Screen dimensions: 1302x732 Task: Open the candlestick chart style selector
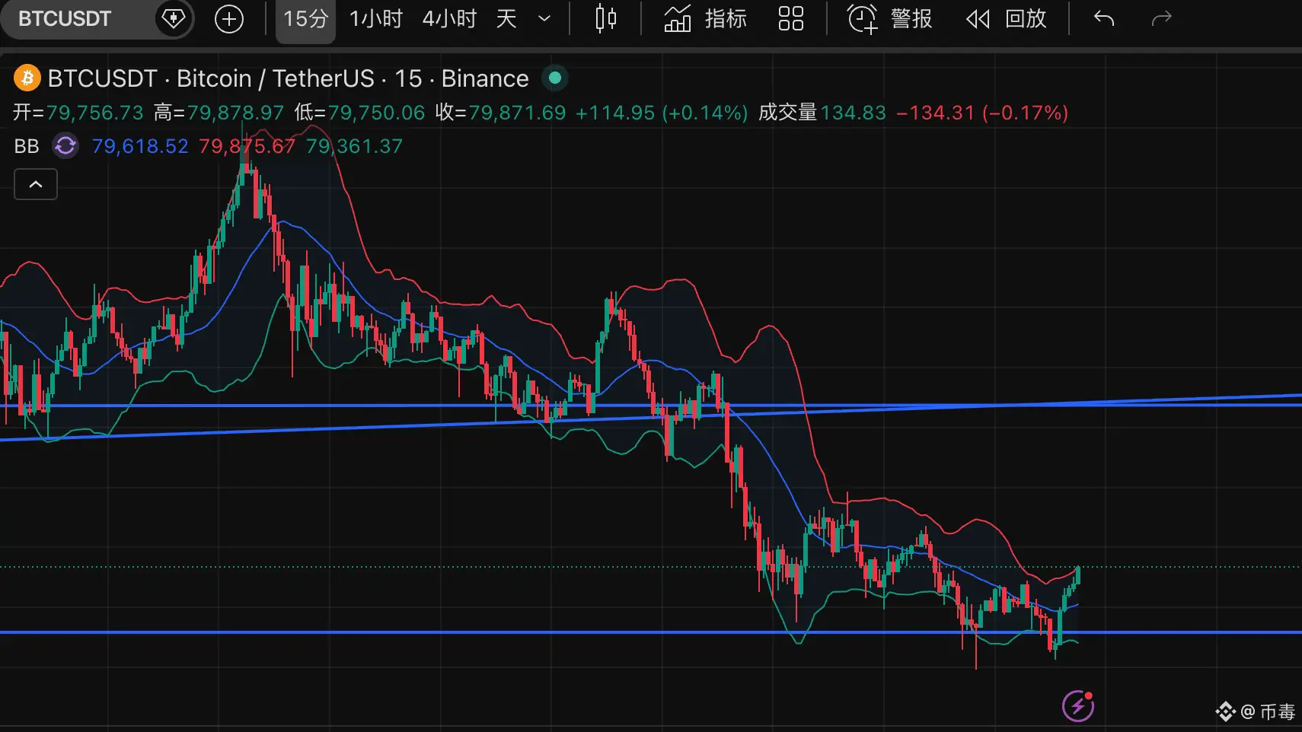click(605, 18)
